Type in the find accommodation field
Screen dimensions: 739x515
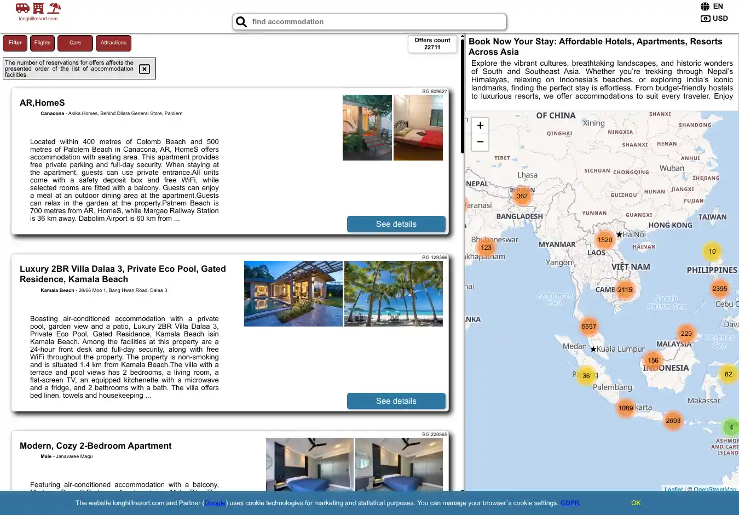coord(375,22)
